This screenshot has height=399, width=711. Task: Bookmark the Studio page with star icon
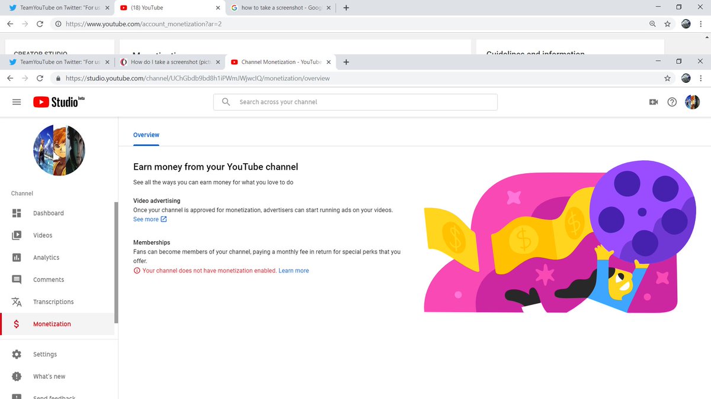point(668,78)
